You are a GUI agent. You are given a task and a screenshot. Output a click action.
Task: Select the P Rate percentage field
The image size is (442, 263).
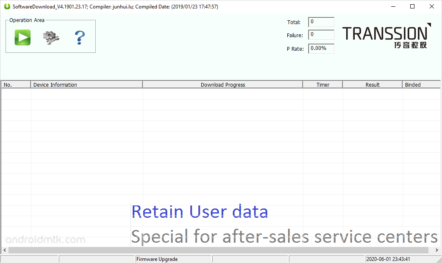pyautogui.click(x=321, y=48)
